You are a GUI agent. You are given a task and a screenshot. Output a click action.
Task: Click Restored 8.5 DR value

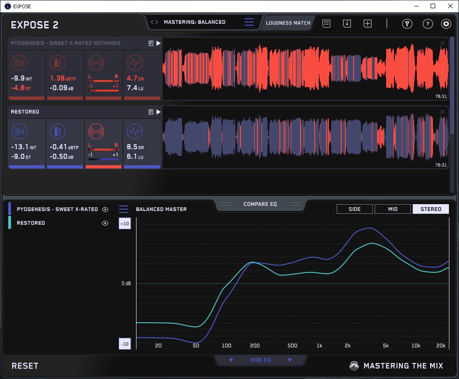[135, 147]
